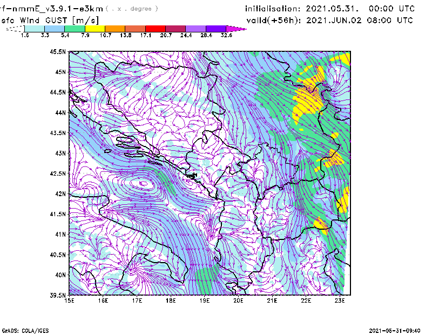The width and height of the screenshot is (432, 334).
Task: Click the violet 28.4–32.6 legend swatch
Action: 216,29
